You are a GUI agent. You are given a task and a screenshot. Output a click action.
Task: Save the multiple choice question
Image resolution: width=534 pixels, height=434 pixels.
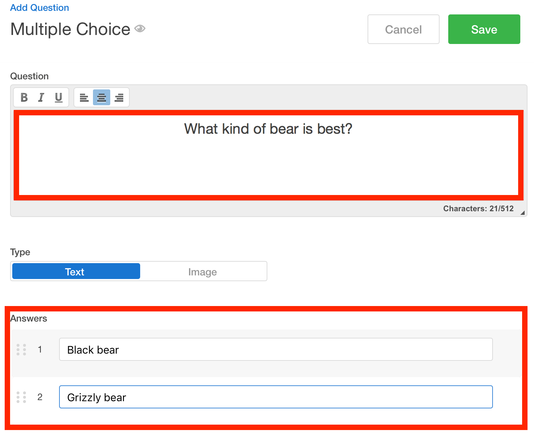click(x=484, y=29)
